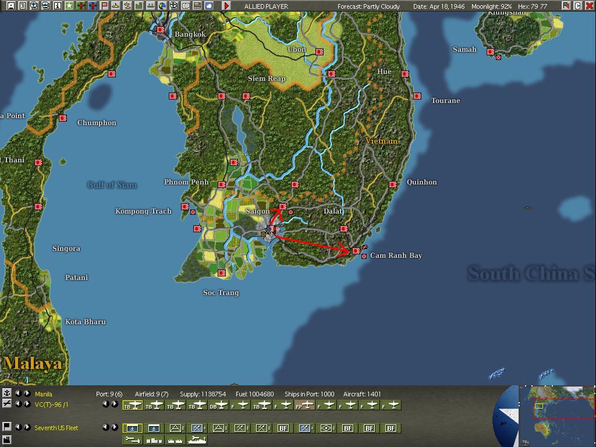Select the highlighted anchor HQ unit icon
596x447 pixels.
tap(132, 428)
